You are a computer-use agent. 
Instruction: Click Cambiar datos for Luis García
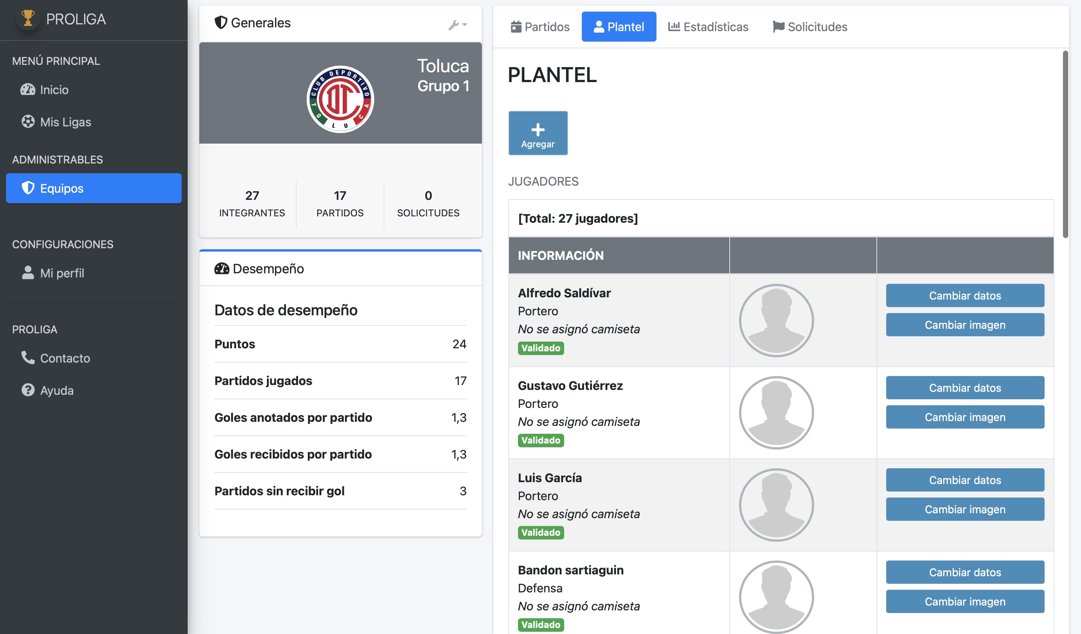pyautogui.click(x=965, y=480)
